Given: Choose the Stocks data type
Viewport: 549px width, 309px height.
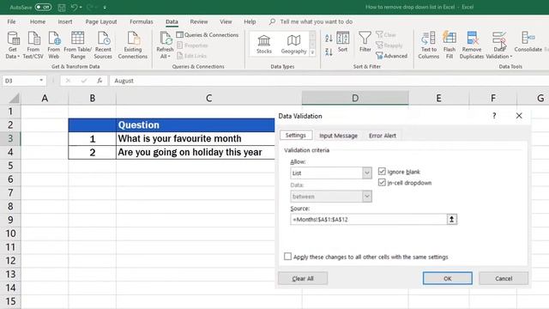Looking at the screenshot, I should [264, 44].
